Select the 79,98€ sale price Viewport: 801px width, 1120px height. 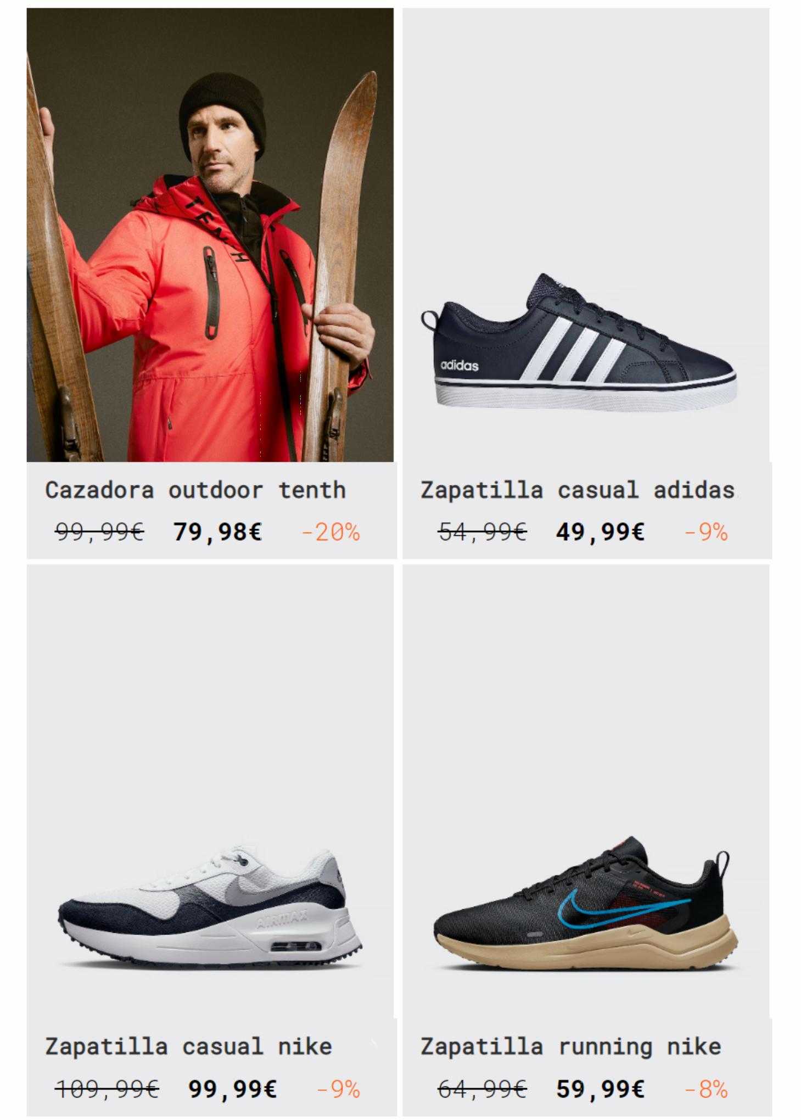click(x=217, y=532)
